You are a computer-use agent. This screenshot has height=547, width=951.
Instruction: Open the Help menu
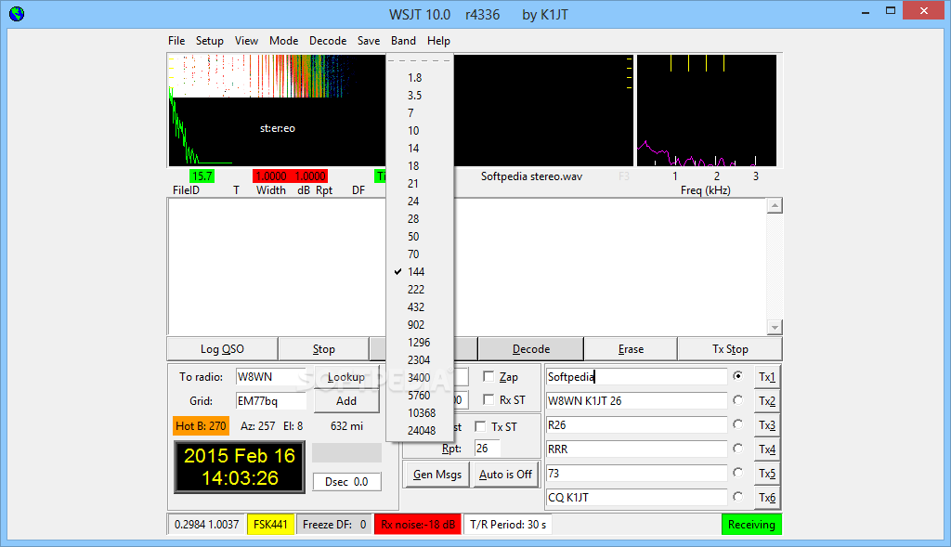(438, 41)
